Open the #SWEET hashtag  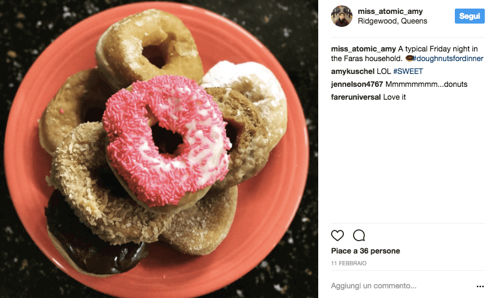coord(408,71)
